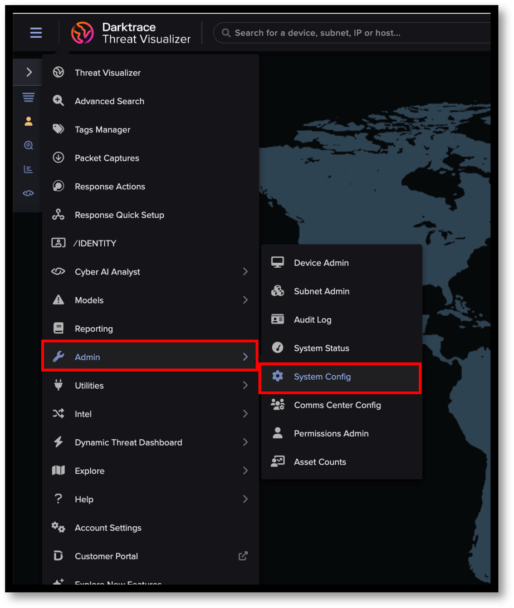Click the Response Quick Setup nodes icon
The image size is (514, 608).
58,214
